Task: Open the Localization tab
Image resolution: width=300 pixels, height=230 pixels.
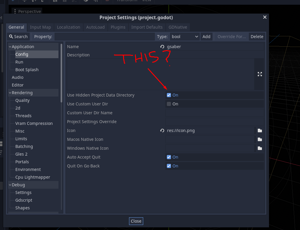Action: 69,27
